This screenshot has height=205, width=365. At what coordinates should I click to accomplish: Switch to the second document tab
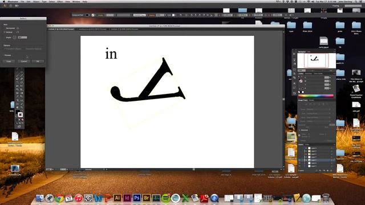pyautogui.click(x=92, y=29)
